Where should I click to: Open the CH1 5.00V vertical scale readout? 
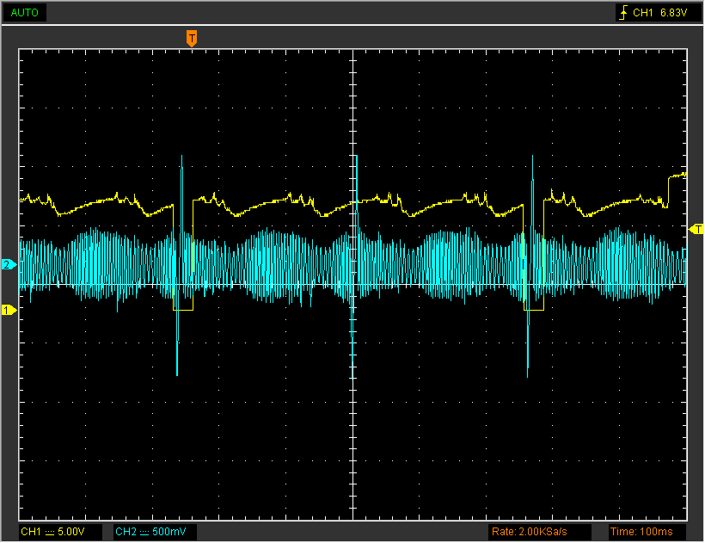click(x=60, y=532)
